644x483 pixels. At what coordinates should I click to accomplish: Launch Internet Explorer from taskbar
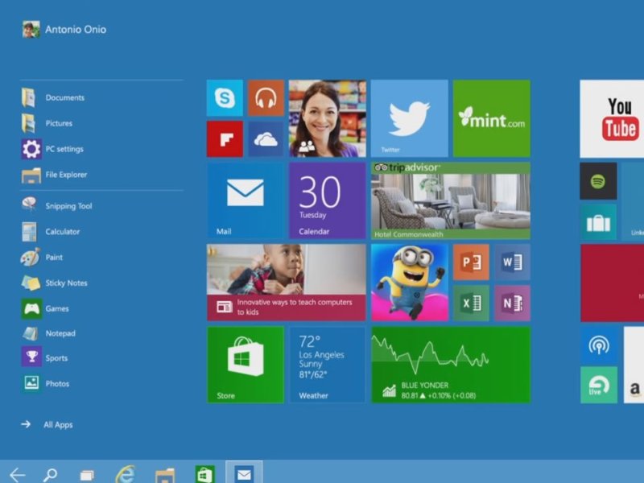pos(125,474)
